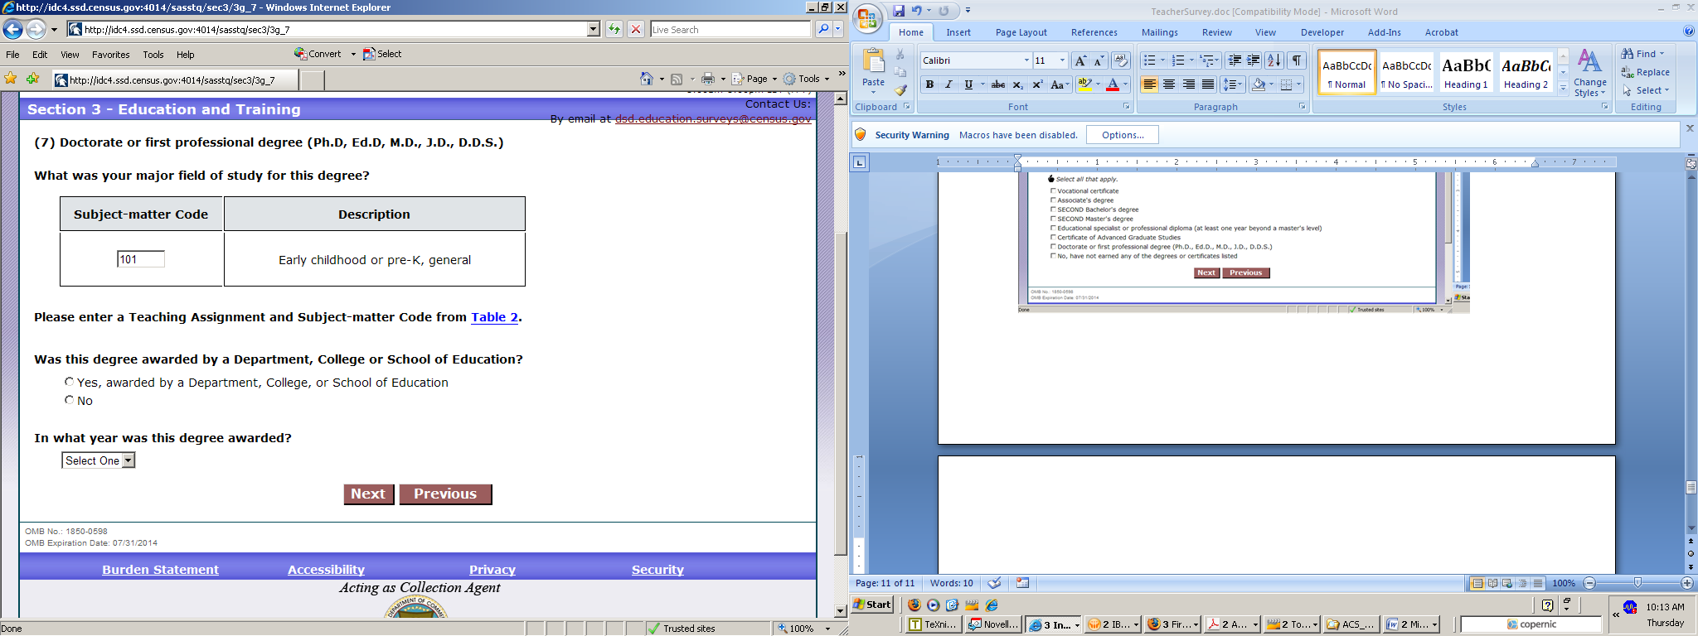Click the Increase Indent icon
The image size is (1698, 636).
pos(1254,60)
